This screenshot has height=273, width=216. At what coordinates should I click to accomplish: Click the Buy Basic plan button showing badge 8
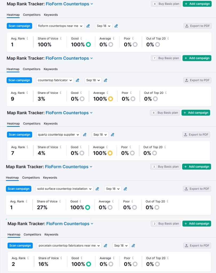[166, 4]
